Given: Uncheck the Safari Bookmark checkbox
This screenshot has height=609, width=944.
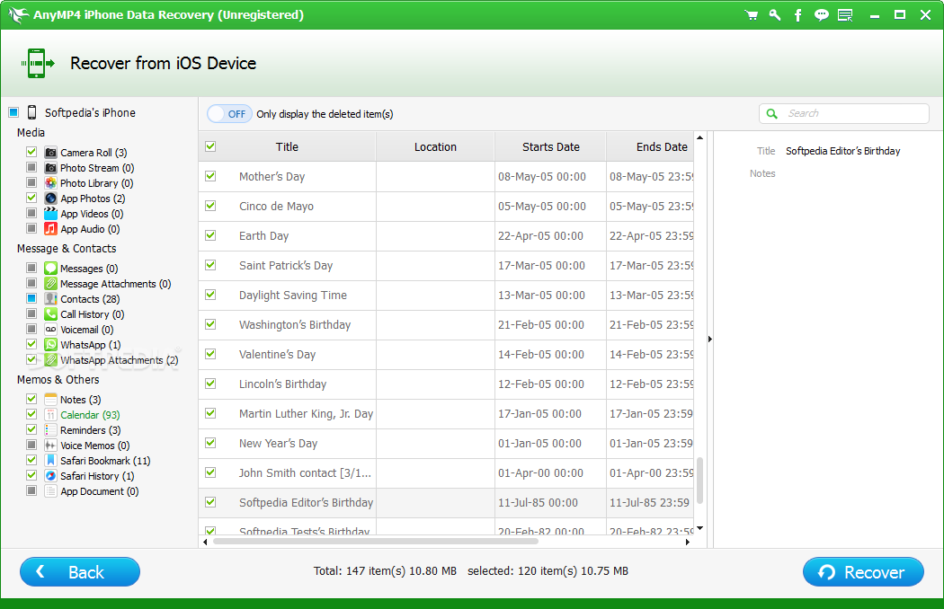Looking at the screenshot, I should click(31, 461).
